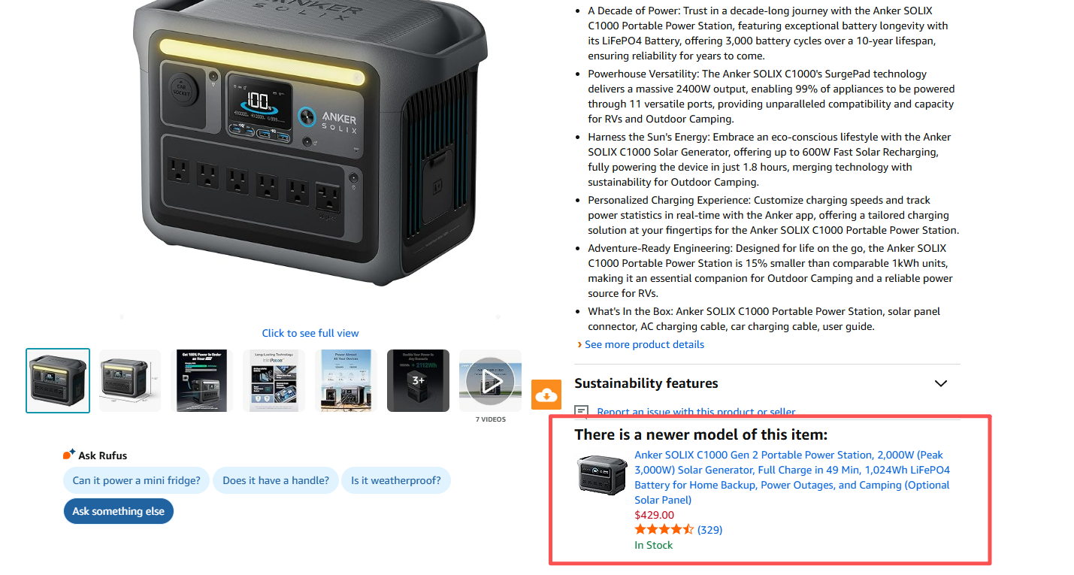
Task: Ask Rufus: Does it have a handle?
Action: click(276, 480)
